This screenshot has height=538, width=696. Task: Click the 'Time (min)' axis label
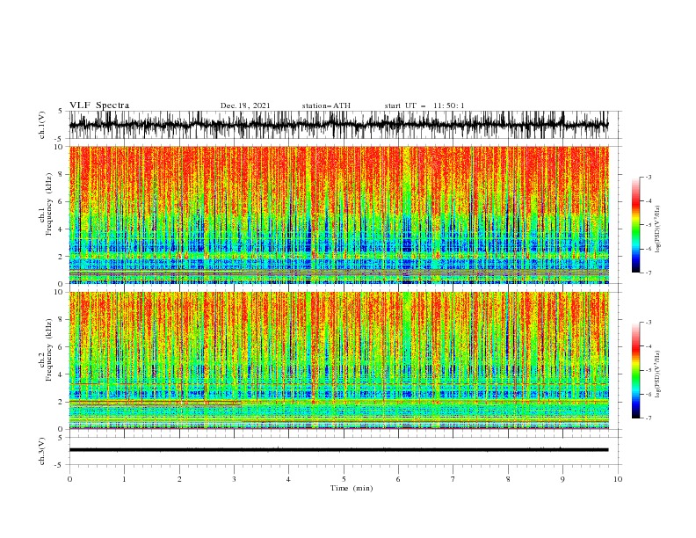click(x=352, y=488)
